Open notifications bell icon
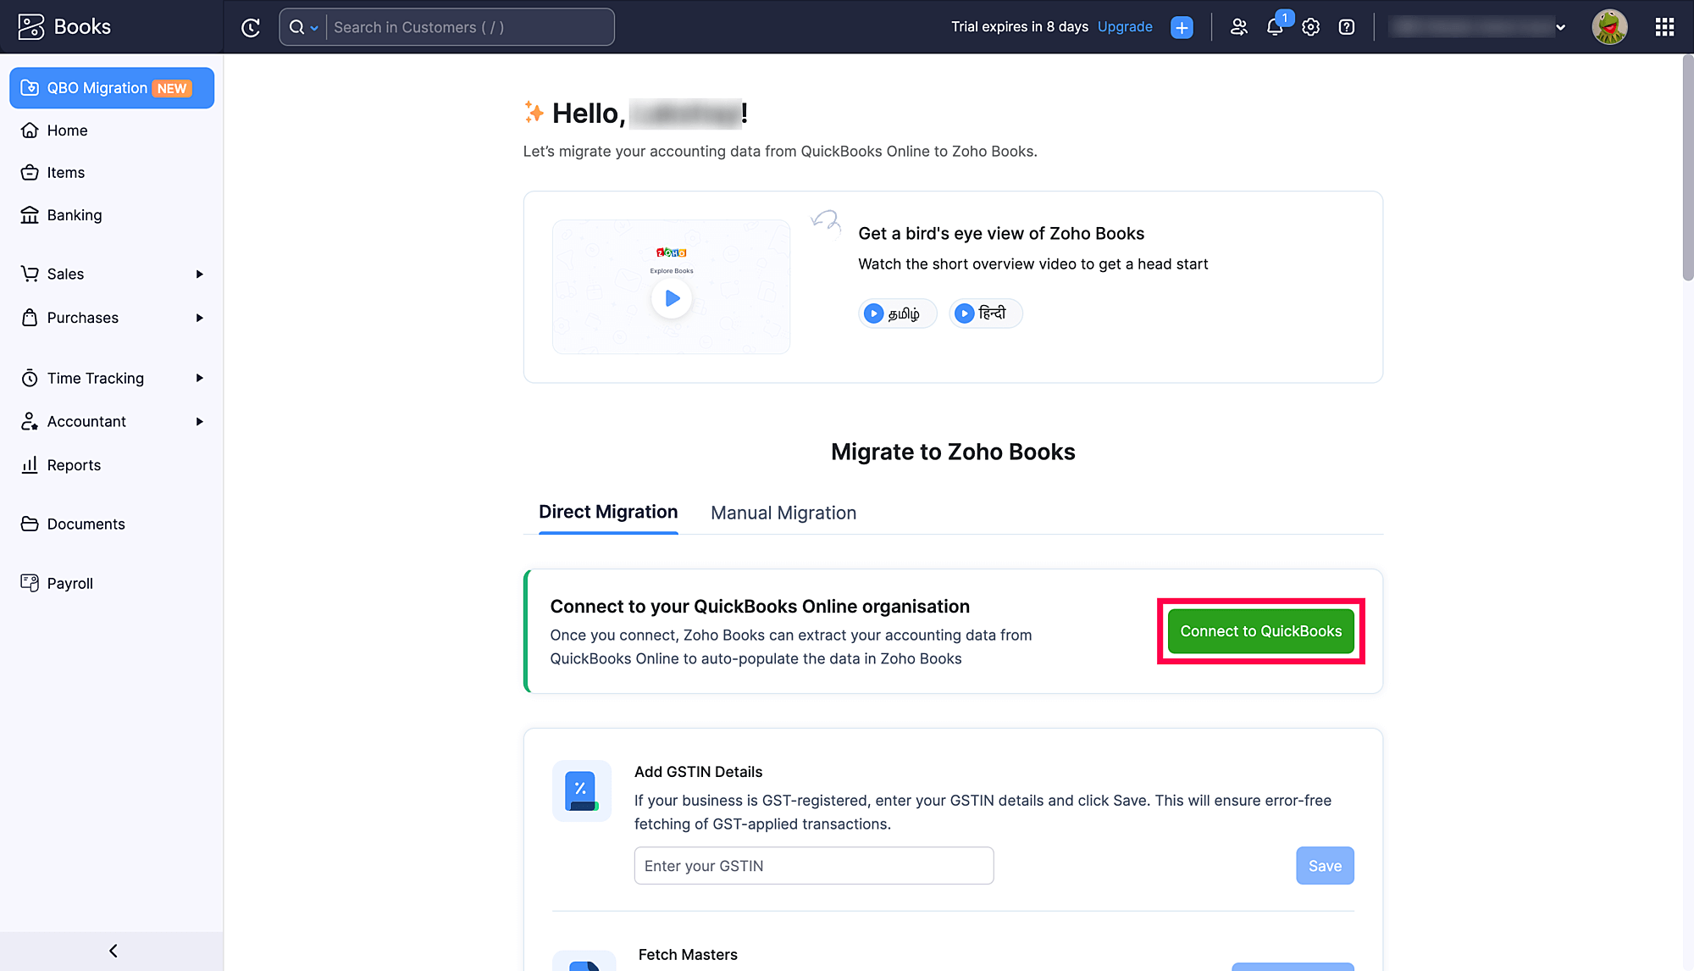This screenshot has width=1694, height=971. 1275,27
